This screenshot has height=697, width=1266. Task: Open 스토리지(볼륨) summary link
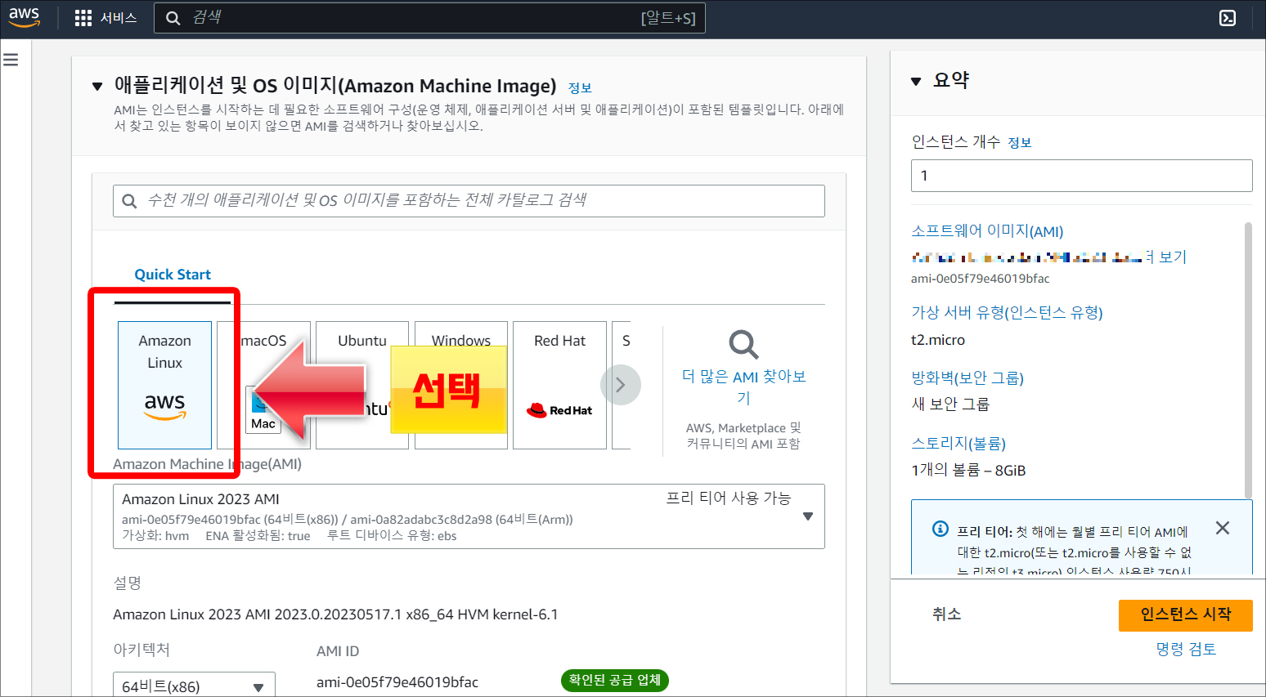click(x=958, y=444)
